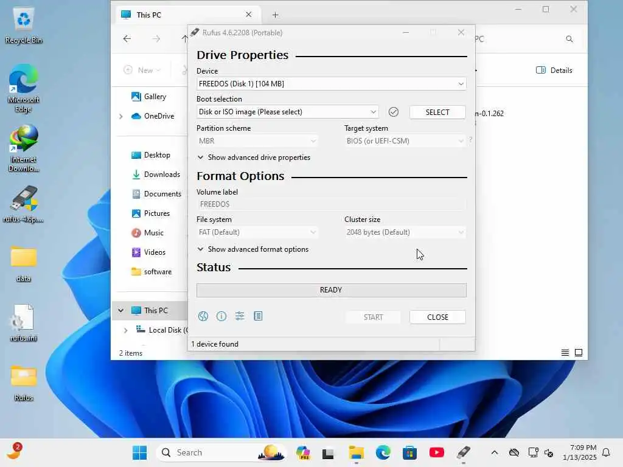Open the Device dropdown showing FREEDOS
This screenshot has width=623, height=467.
click(332, 84)
